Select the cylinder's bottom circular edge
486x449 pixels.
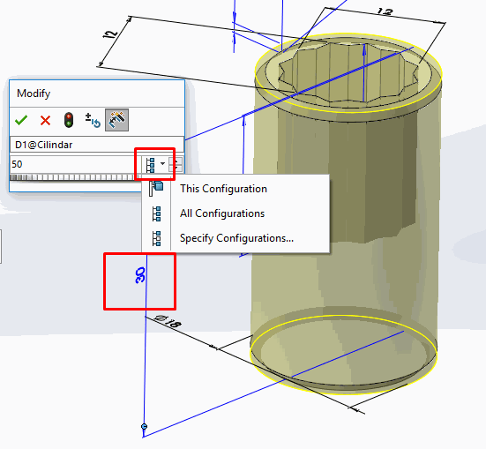(343, 355)
